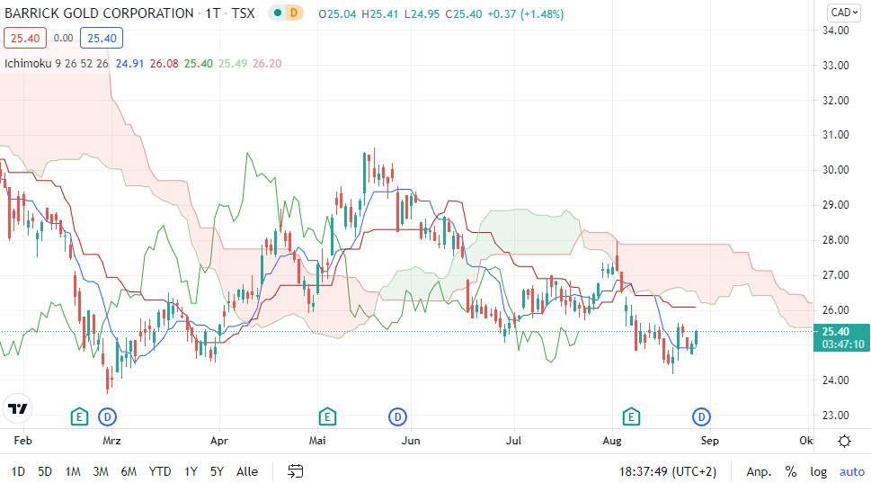Click the orange D delayed data badge
871x483 pixels.
294,13
